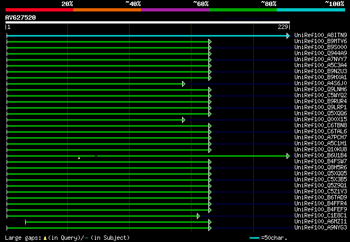Image resolution: width=350 pixels, height=242 pixels.
Task: Select the UniRef100_Q5Z9Q1 label
Action: coord(320,186)
